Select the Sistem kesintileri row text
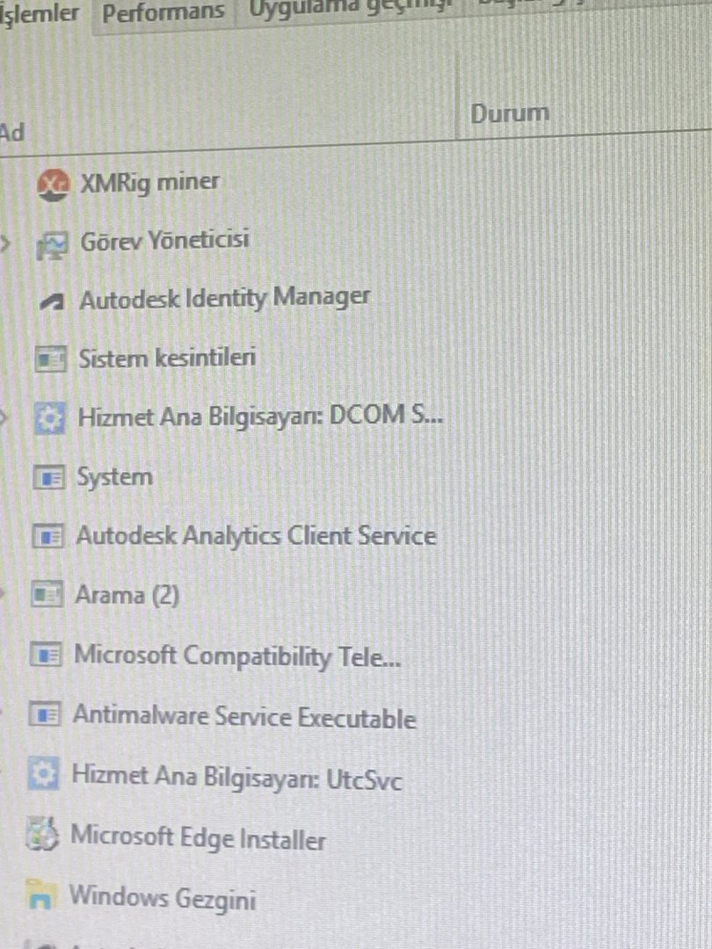The height and width of the screenshot is (949, 712). click(167, 358)
